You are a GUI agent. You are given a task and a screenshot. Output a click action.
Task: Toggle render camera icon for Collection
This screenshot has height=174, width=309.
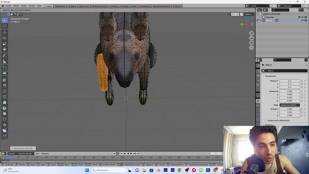(x=306, y=17)
